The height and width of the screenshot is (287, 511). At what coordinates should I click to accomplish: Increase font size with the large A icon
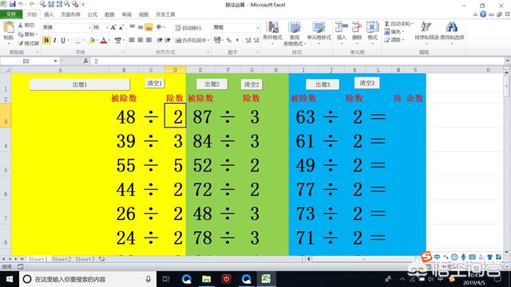click(113, 27)
